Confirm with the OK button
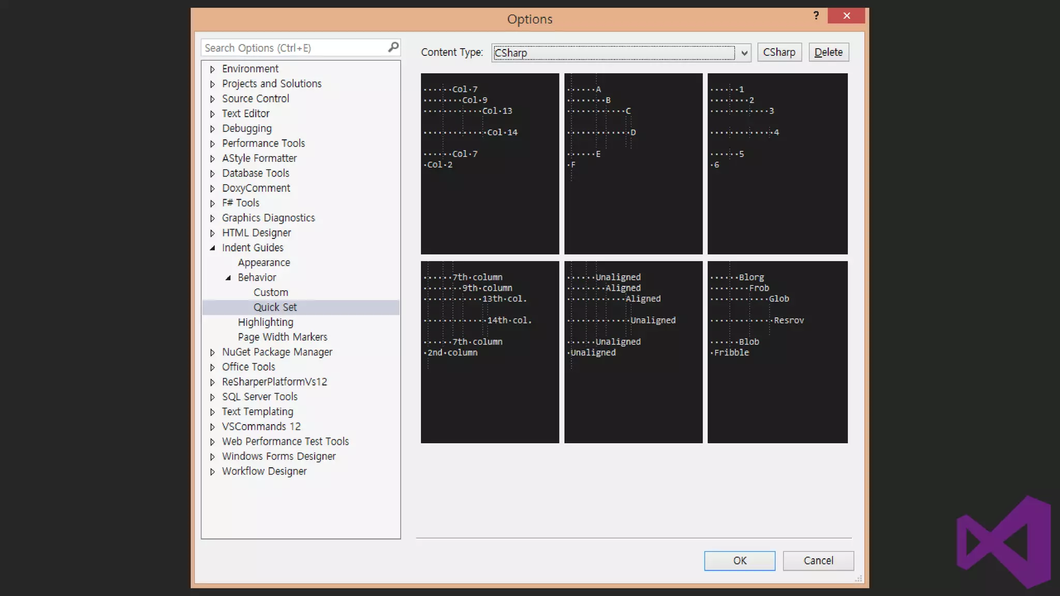1060x596 pixels. coord(739,560)
